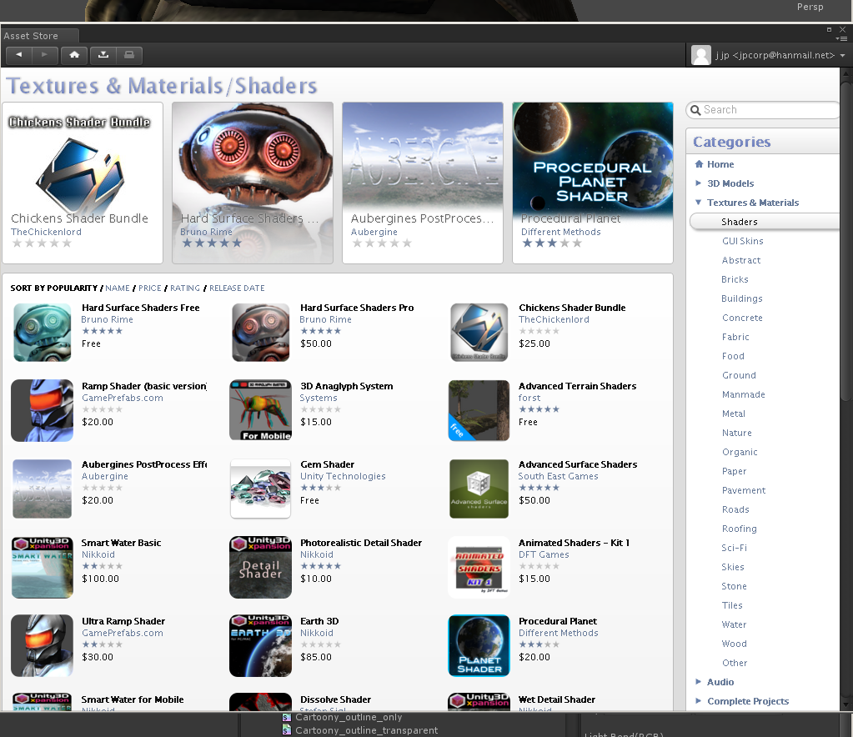Click the Hard Surface Shaders Free robot icon
Viewport: 853px width, 737px height.
point(43,333)
